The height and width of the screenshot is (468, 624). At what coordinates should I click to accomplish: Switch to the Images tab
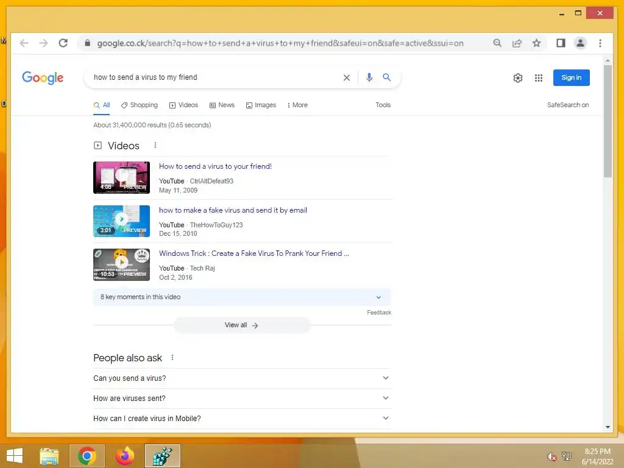(x=261, y=105)
